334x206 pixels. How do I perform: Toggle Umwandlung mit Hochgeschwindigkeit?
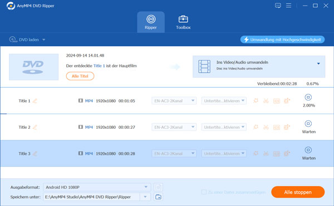click(x=282, y=40)
